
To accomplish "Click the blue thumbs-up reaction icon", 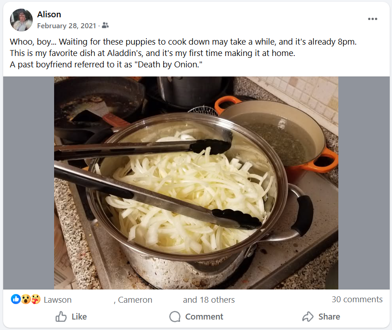I will (16, 299).
